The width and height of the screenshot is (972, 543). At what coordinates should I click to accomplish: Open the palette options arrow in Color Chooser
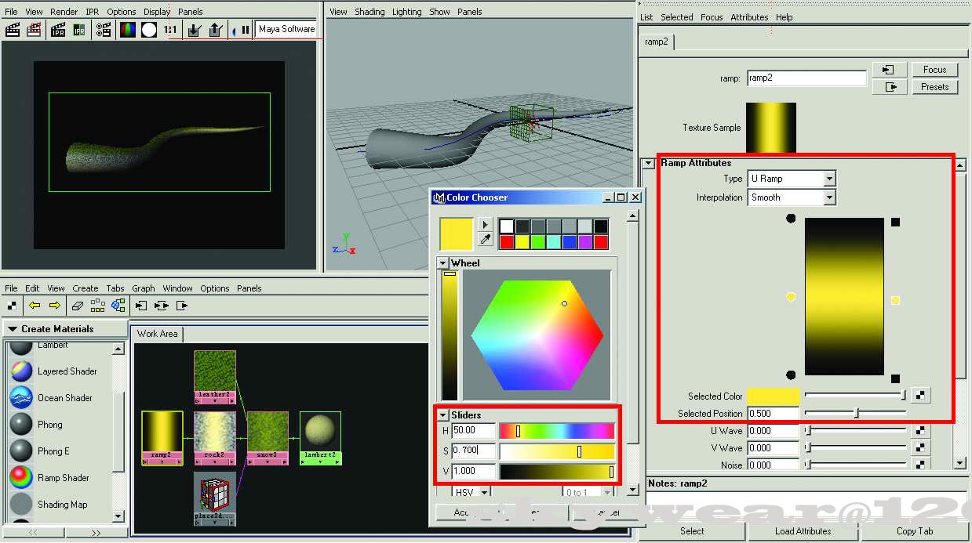tap(486, 224)
